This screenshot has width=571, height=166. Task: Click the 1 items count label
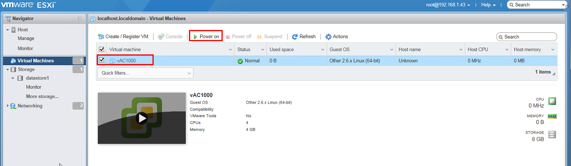[543, 72]
